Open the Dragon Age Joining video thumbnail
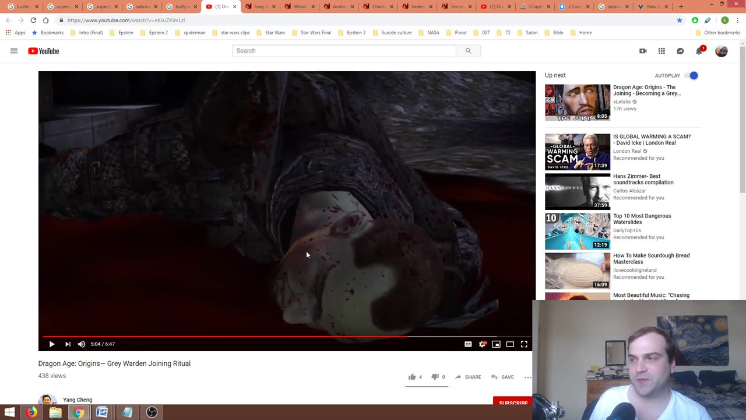The height and width of the screenshot is (420, 746). click(x=578, y=103)
